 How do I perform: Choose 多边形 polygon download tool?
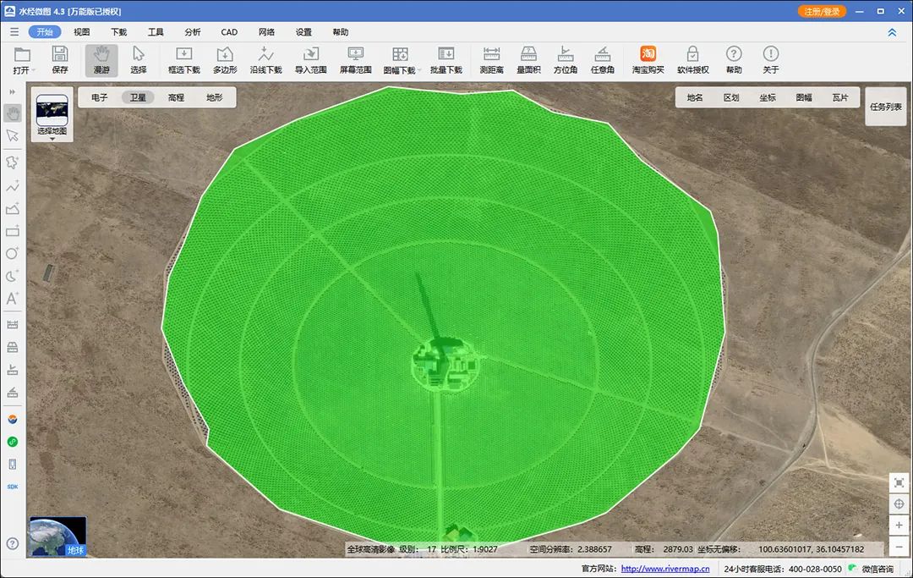[225, 61]
